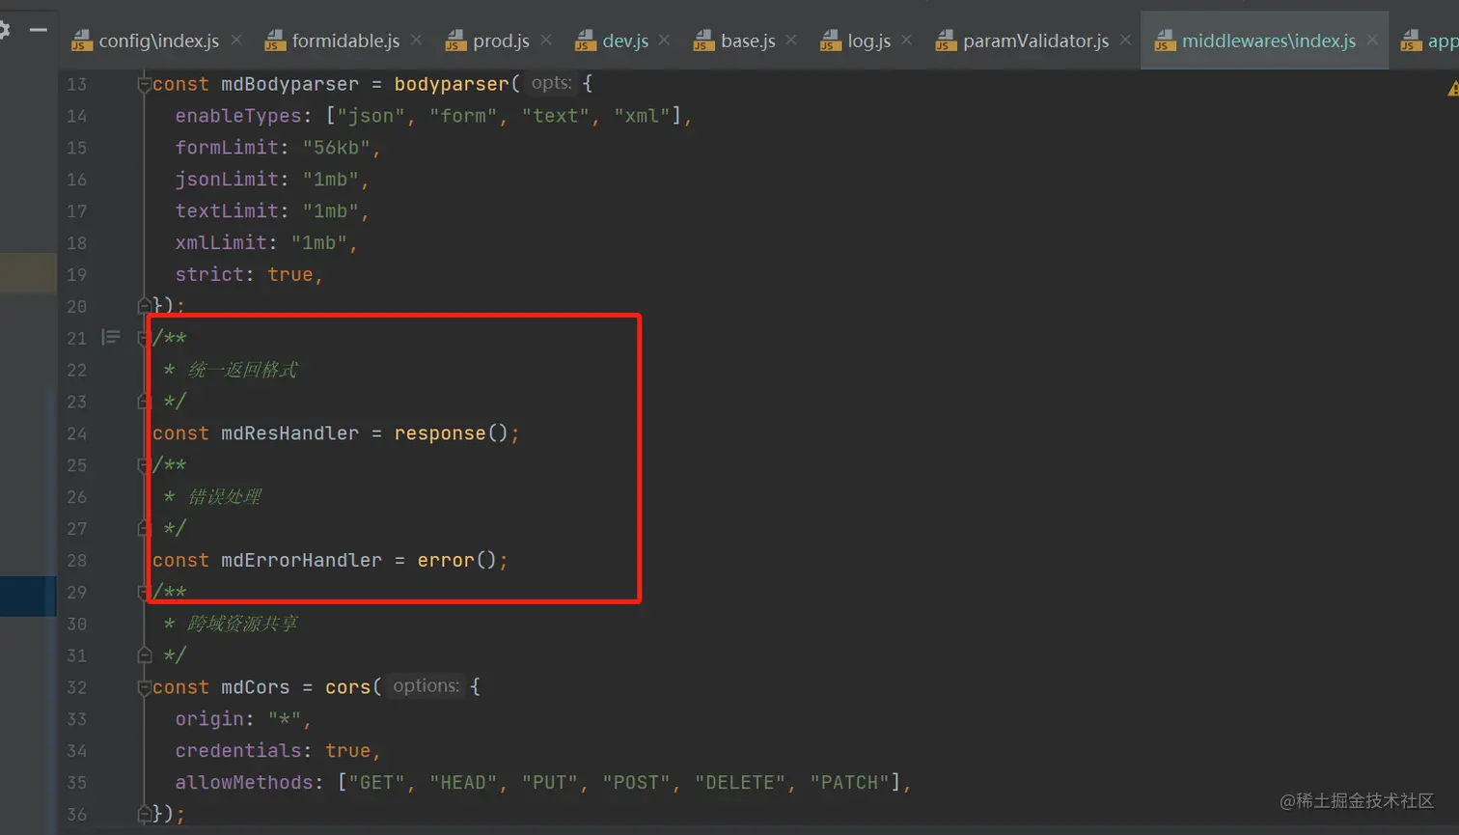Collapse the mdBodyparser block at line 13
Viewport: 1459px width, 835px height.
click(x=144, y=84)
